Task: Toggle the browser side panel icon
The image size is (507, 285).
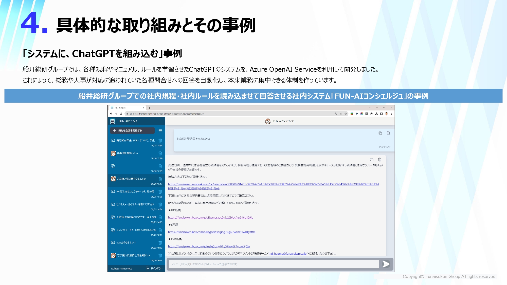Action: [x=381, y=114]
